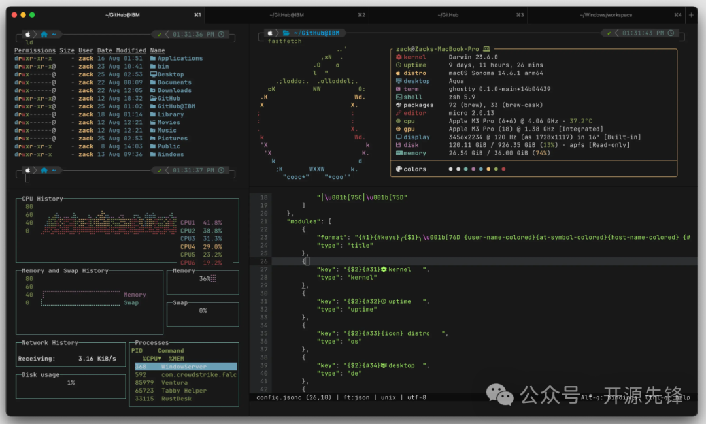Select the com.crowdstrike.falc process row
Viewport: 706px width, 424px height.
point(186,375)
